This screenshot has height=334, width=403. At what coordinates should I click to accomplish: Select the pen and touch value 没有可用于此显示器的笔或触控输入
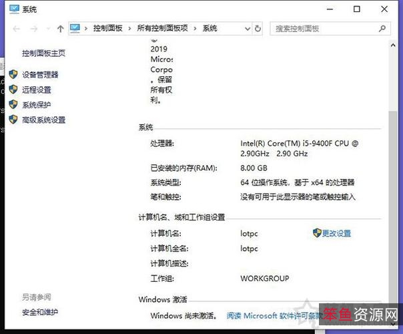(298, 197)
